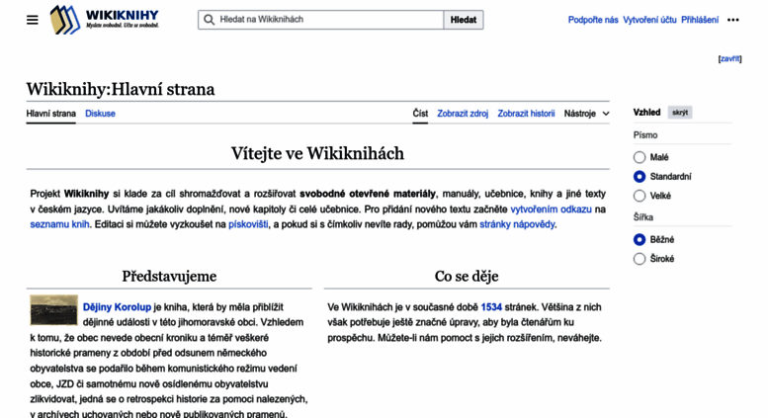768x418 pixels.
Task: Open the Dějiny Korolup book link
Action: (117, 307)
